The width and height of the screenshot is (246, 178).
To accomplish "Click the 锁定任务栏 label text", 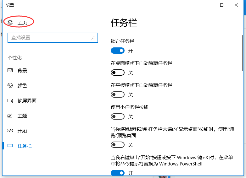I will point(123,41).
